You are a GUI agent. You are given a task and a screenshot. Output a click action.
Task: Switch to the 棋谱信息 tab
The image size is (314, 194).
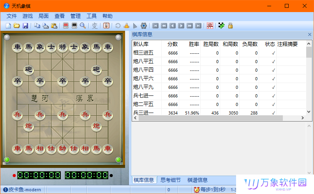tap(198, 180)
